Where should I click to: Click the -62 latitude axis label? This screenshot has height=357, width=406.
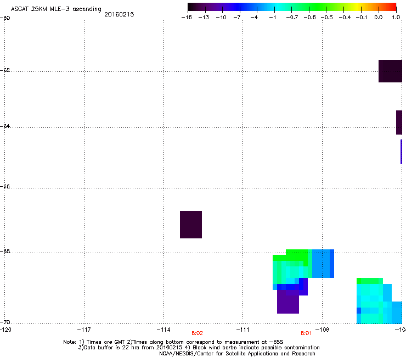coord(5,70)
